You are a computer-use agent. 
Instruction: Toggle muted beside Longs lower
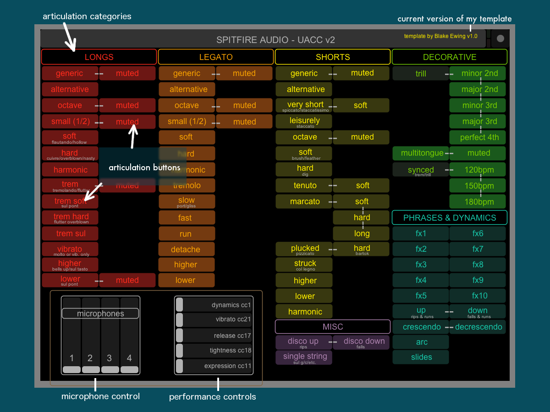point(127,280)
